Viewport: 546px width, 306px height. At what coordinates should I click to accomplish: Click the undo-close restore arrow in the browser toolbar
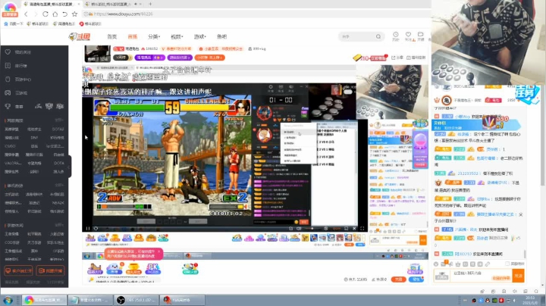64,14
